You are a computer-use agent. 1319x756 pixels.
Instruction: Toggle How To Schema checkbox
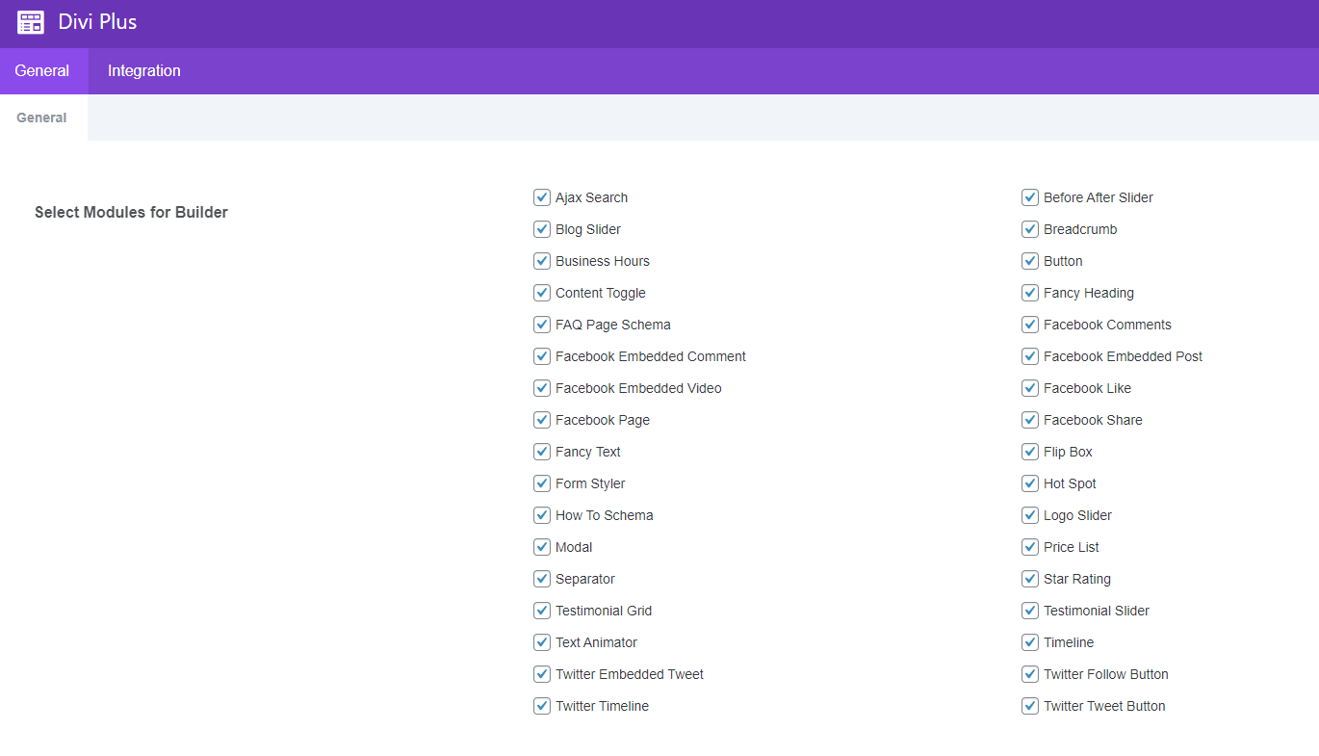[x=542, y=515]
